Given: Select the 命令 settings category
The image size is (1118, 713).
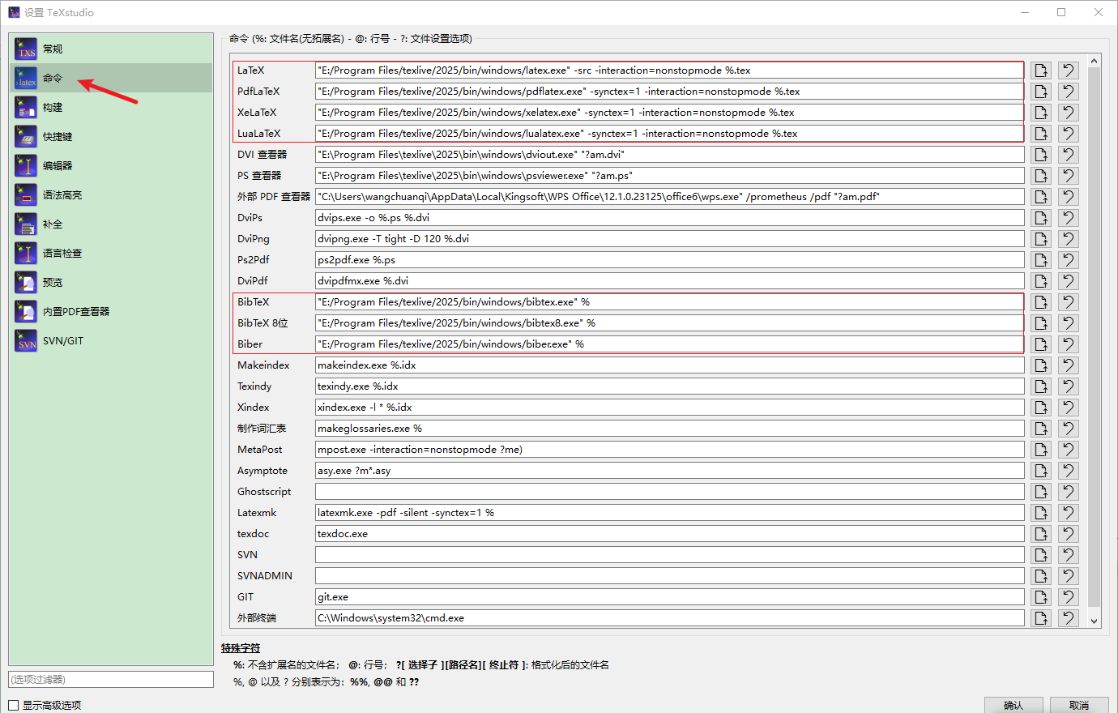Looking at the screenshot, I should (x=111, y=78).
